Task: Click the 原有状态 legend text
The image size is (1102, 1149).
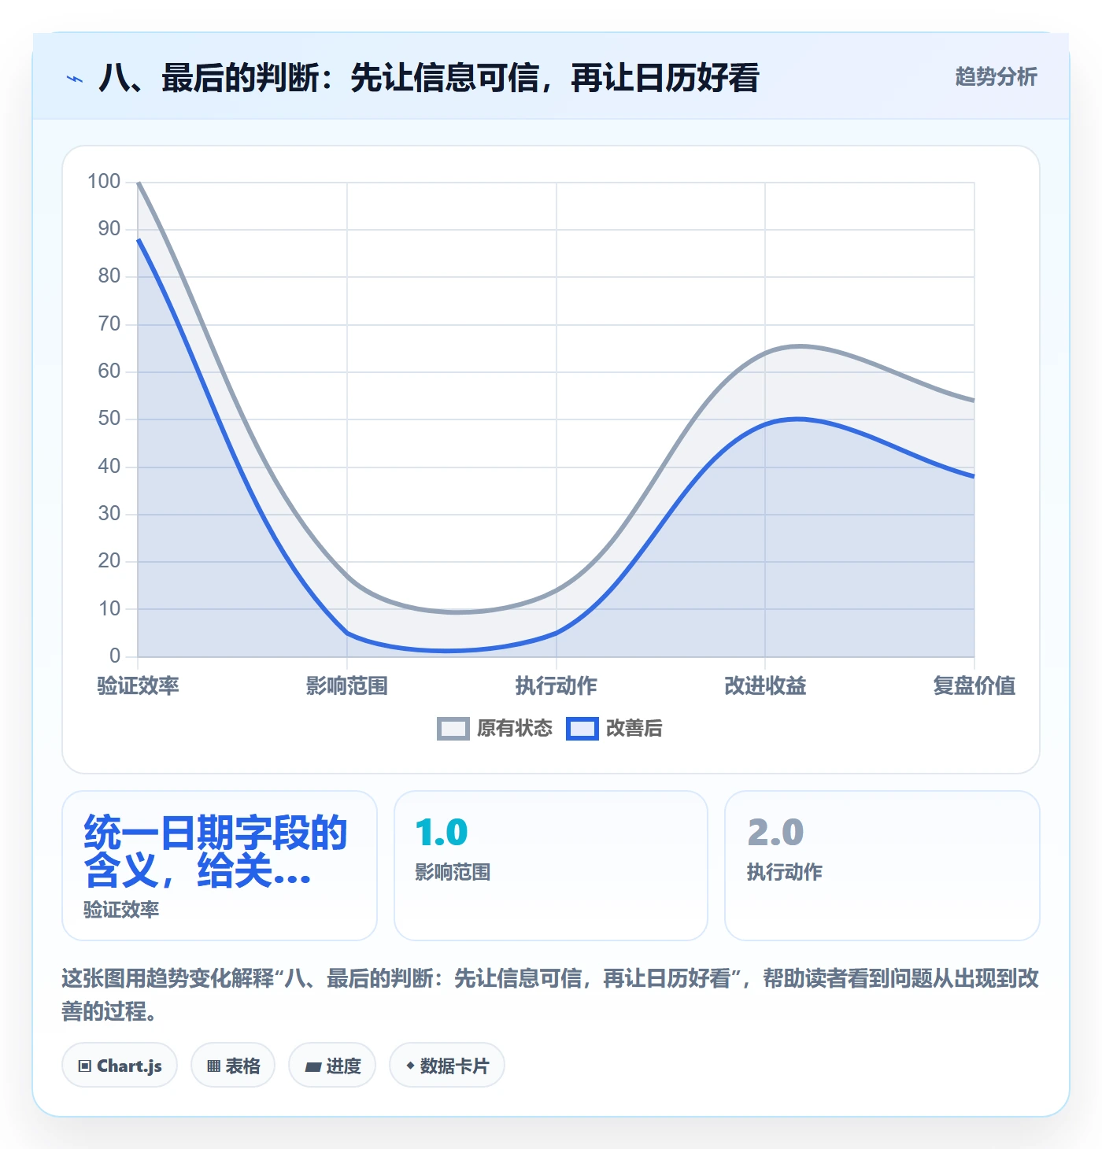Action: tap(515, 729)
